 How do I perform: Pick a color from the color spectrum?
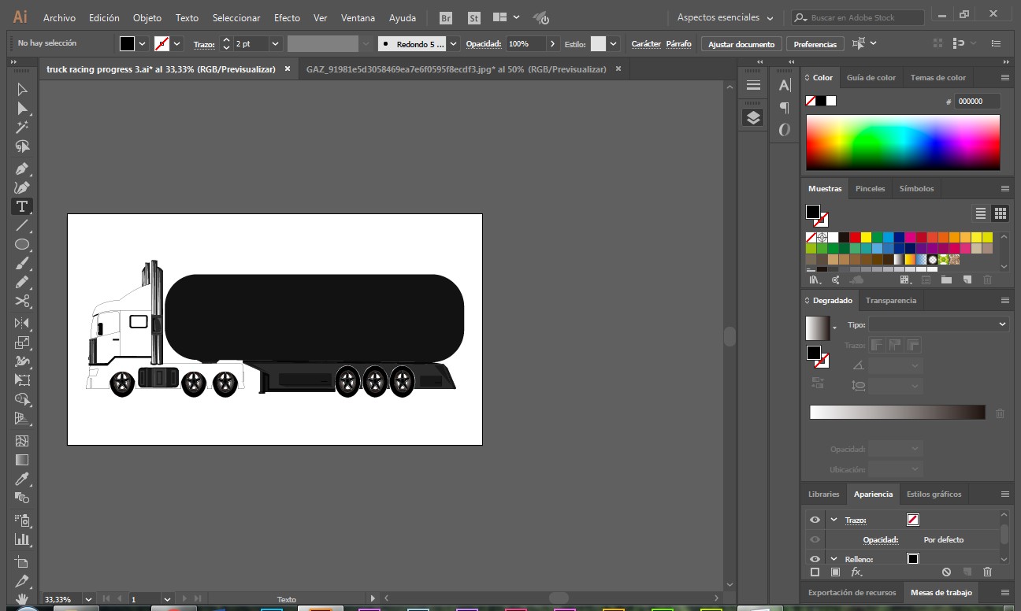[x=903, y=143]
